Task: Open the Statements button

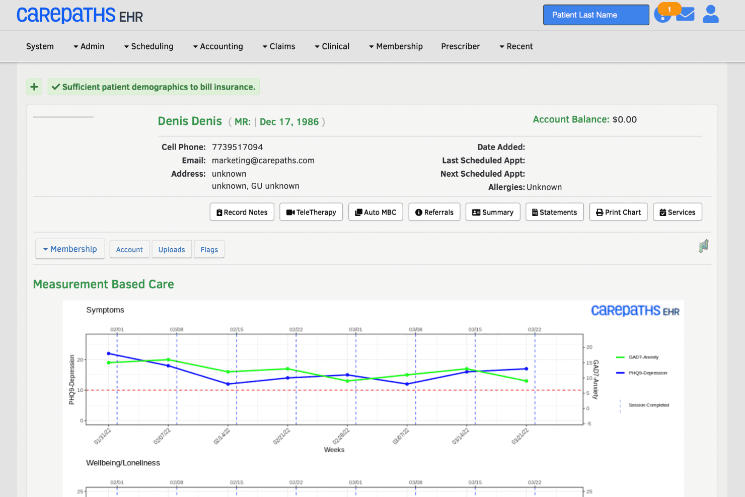Action: click(555, 212)
